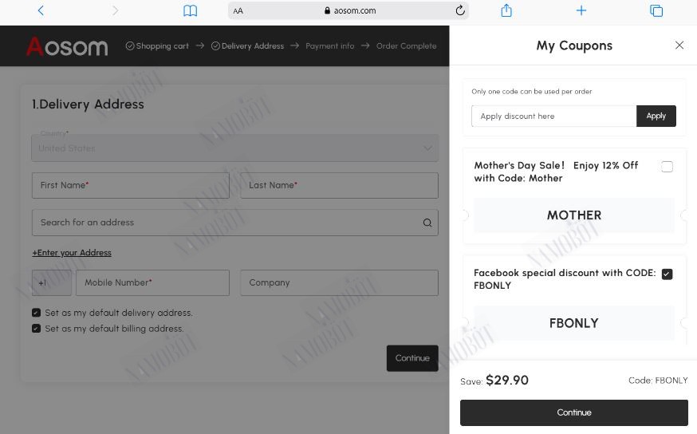Add a new Safari tab

[x=581, y=10]
